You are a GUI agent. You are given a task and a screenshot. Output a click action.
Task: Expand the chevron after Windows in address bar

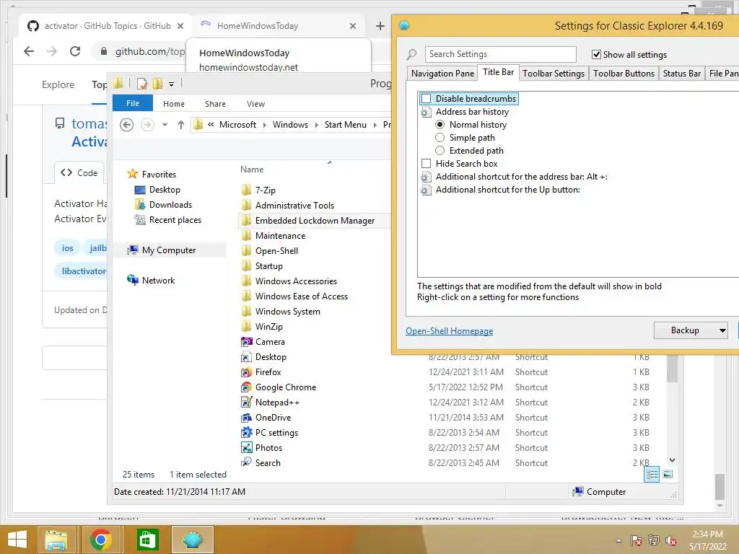[316, 125]
